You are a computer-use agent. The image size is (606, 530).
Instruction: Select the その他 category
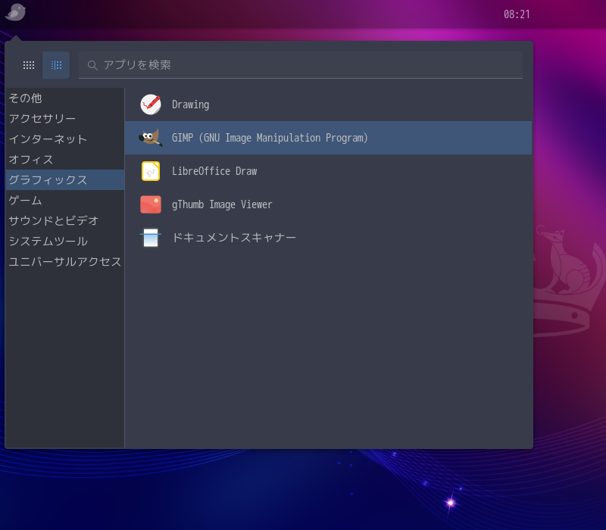tap(65, 98)
